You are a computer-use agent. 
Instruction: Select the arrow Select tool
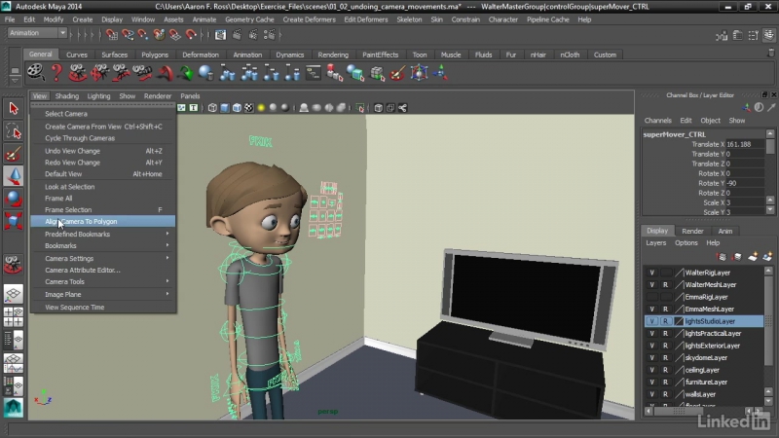tap(14, 108)
